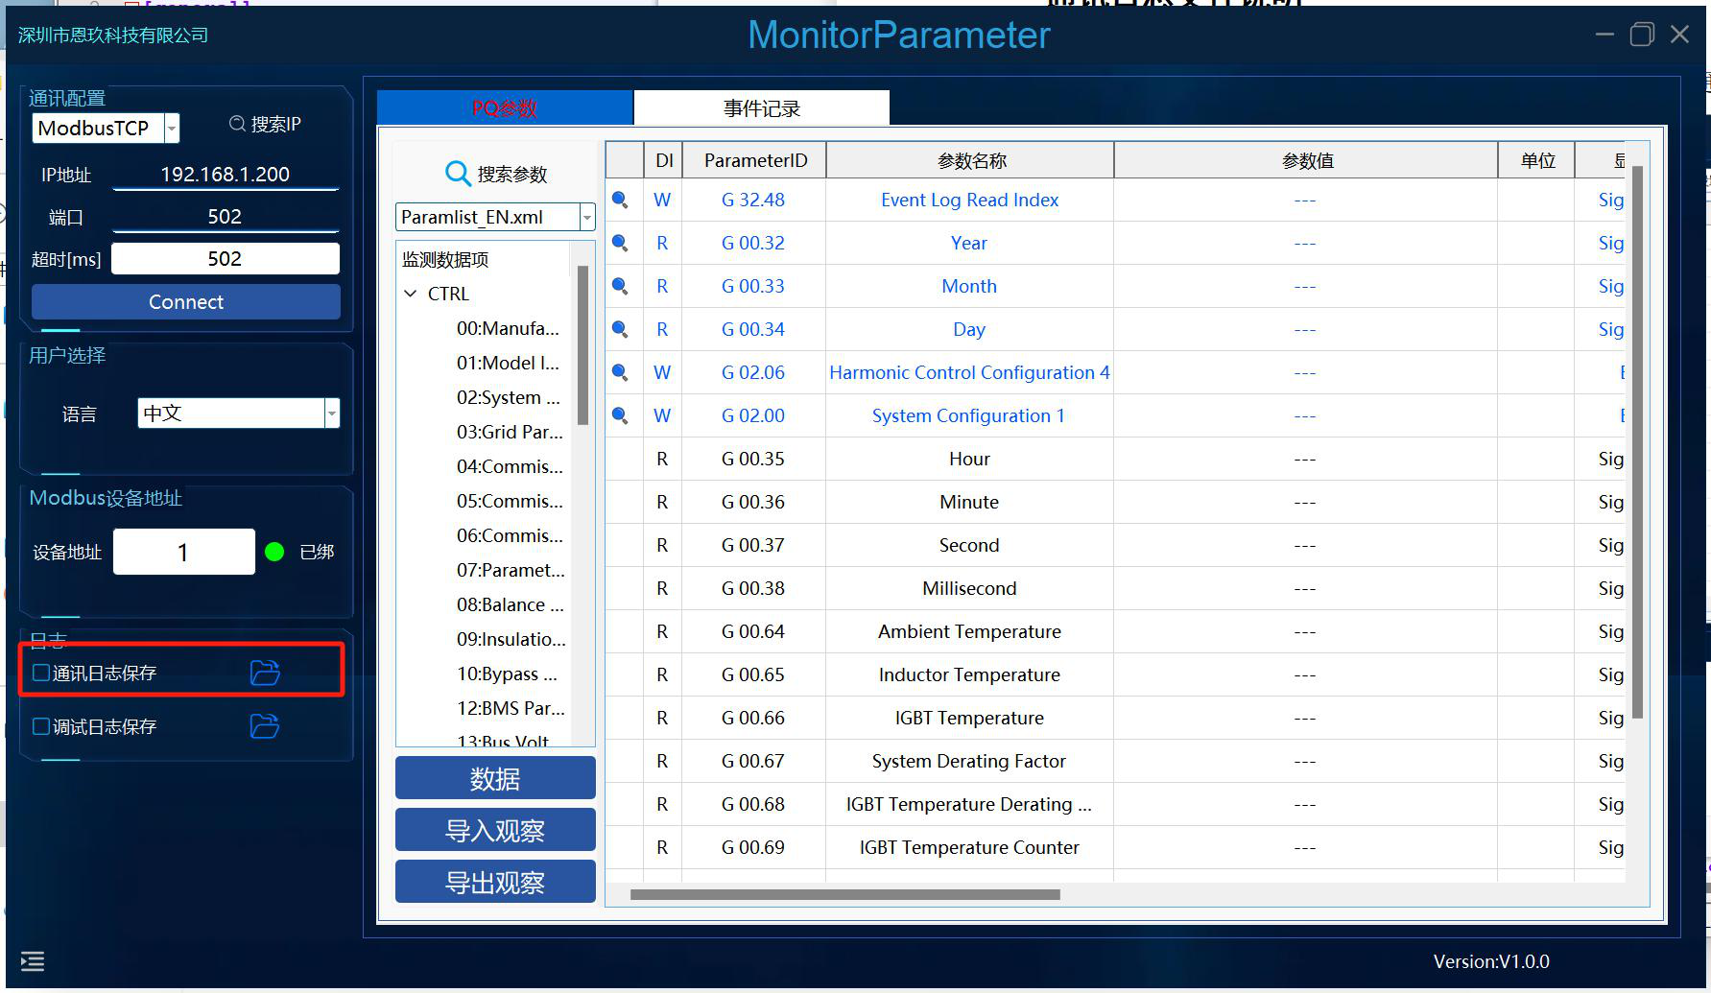
Task: Switch to the 事件记录 tab
Action: coord(762,108)
